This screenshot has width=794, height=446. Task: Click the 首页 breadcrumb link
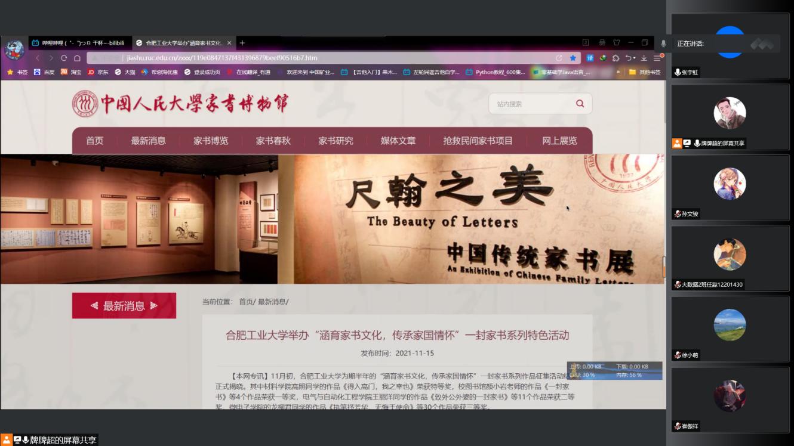(x=246, y=302)
